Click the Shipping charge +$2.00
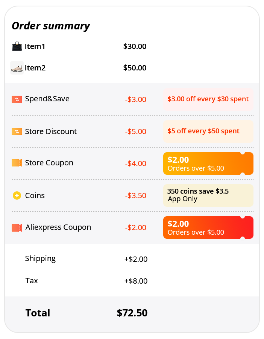 pyautogui.click(x=136, y=259)
